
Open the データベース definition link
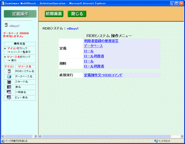pos(93,46)
